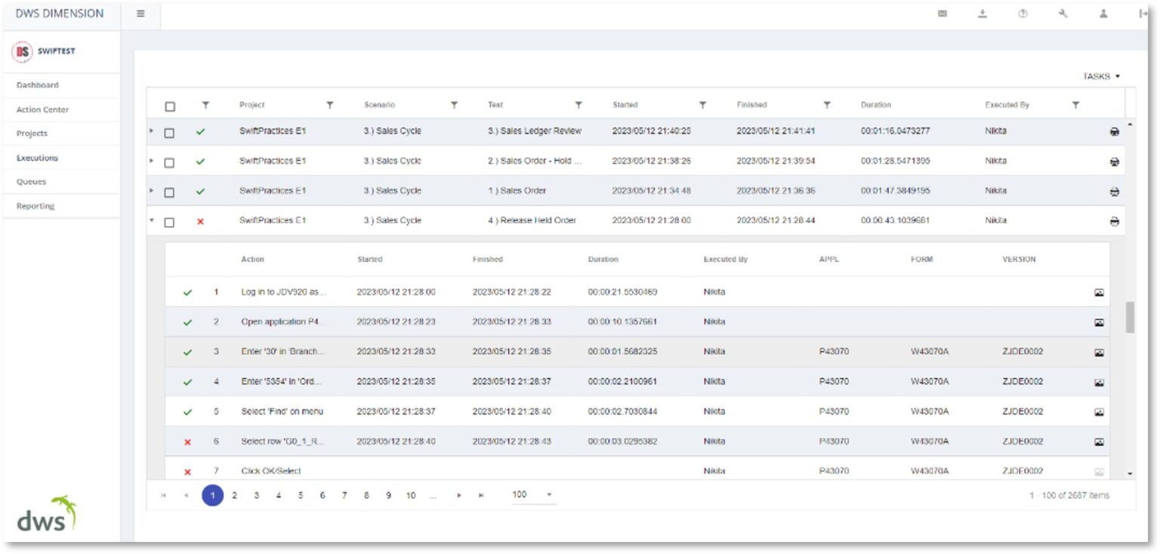Viewport: 1160px width, 554px height.
Task: Toggle the hamburger sidebar menu icon
Action: tap(141, 14)
